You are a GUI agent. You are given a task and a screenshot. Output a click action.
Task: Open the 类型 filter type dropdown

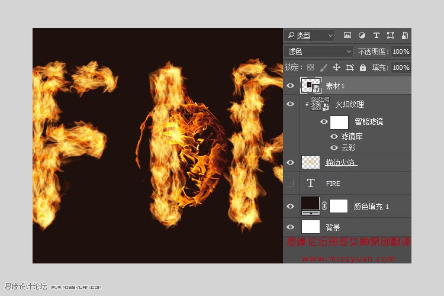click(310, 36)
